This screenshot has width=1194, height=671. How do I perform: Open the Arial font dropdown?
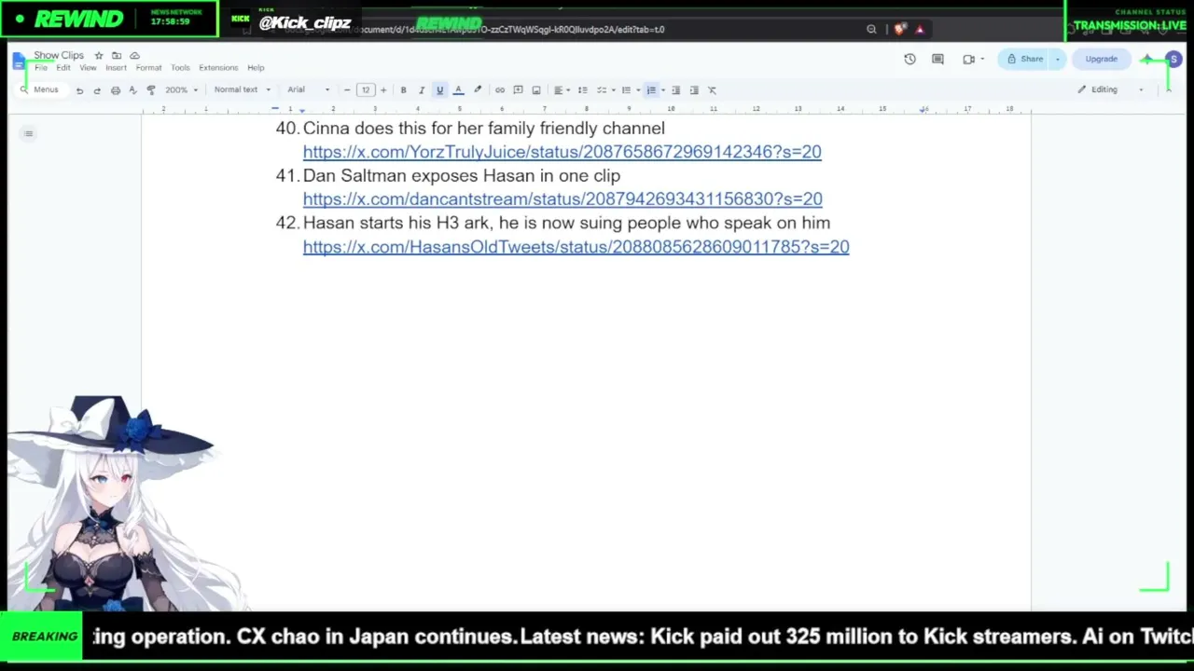(309, 90)
